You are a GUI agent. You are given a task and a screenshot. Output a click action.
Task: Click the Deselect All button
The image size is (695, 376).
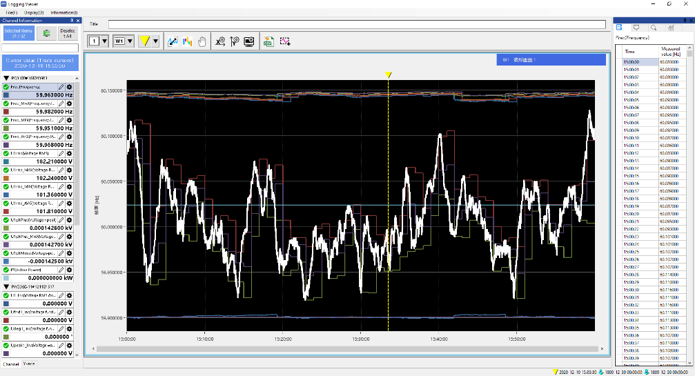(68, 33)
